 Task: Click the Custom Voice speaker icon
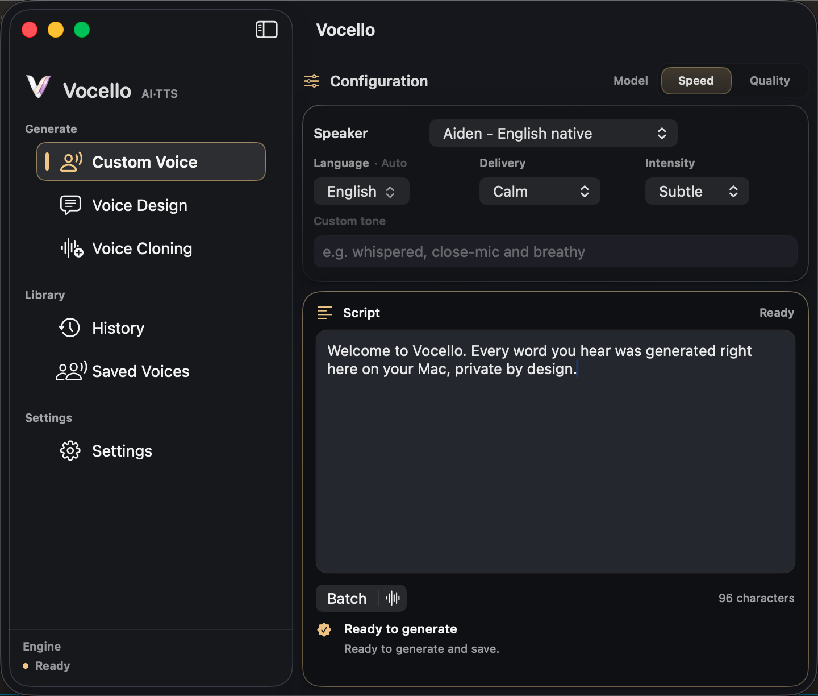tap(72, 162)
